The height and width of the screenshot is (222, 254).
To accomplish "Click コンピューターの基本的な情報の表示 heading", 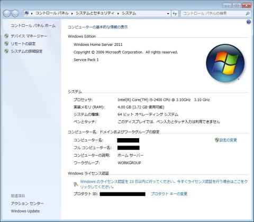I will pos(98,27).
